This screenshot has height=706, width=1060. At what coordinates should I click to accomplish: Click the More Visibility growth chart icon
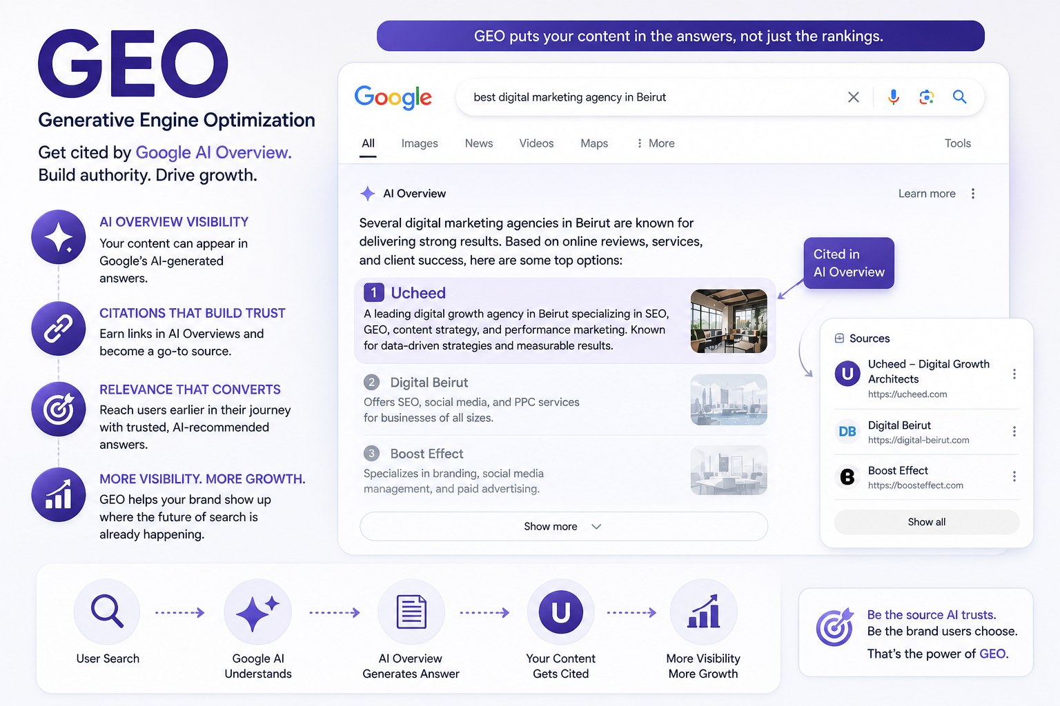(59, 495)
